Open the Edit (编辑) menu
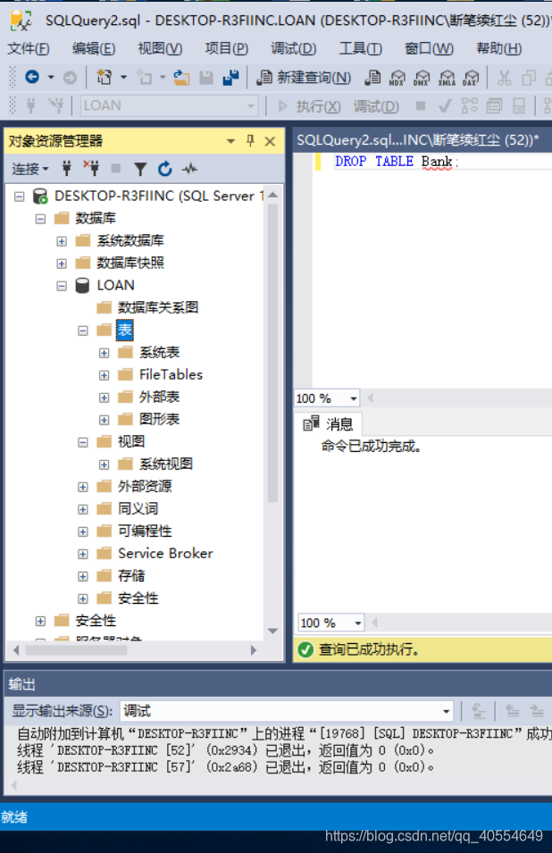 point(94,48)
